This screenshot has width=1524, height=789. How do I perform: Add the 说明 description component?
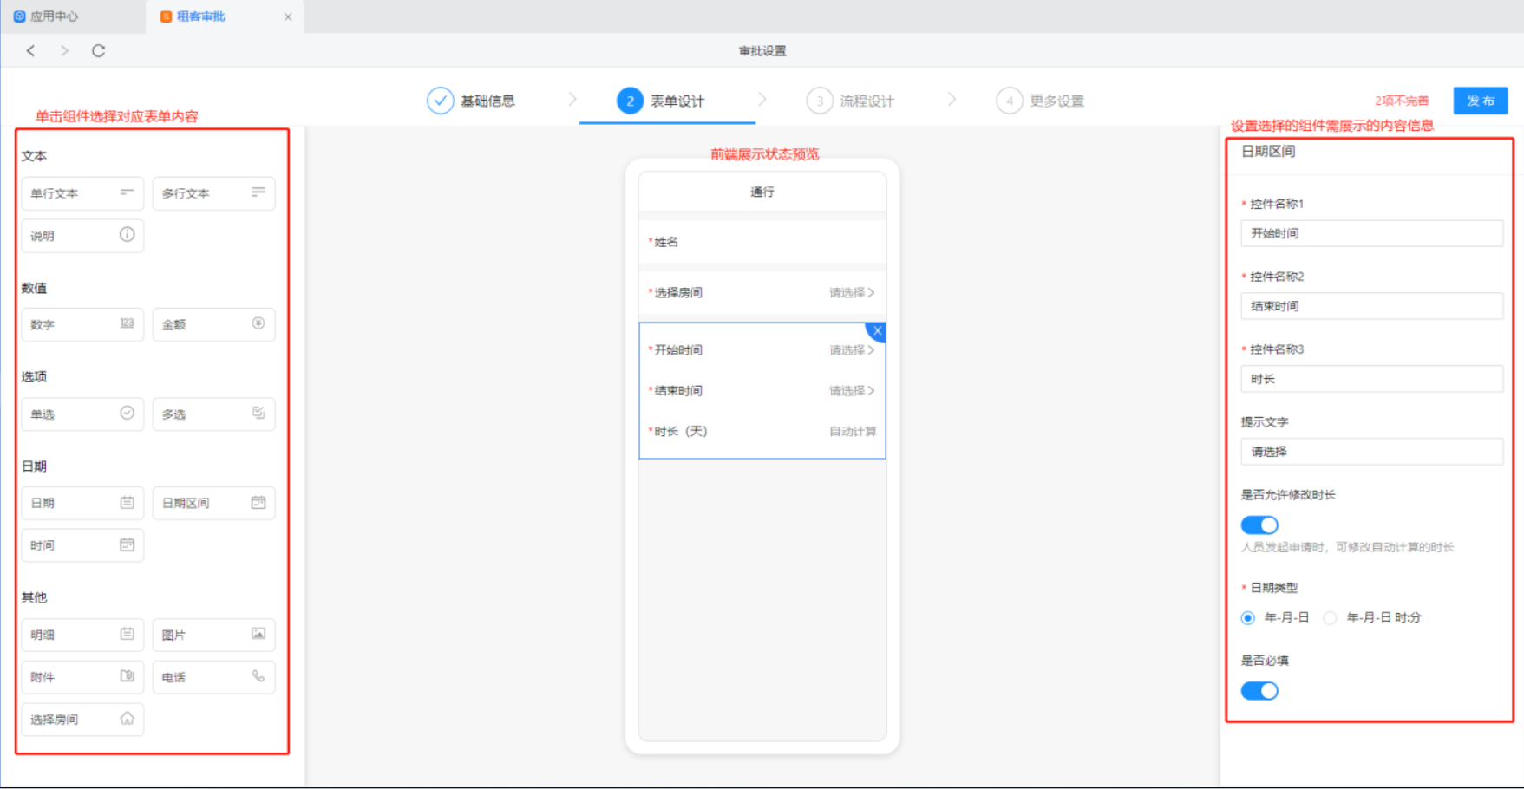[x=82, y=236]
